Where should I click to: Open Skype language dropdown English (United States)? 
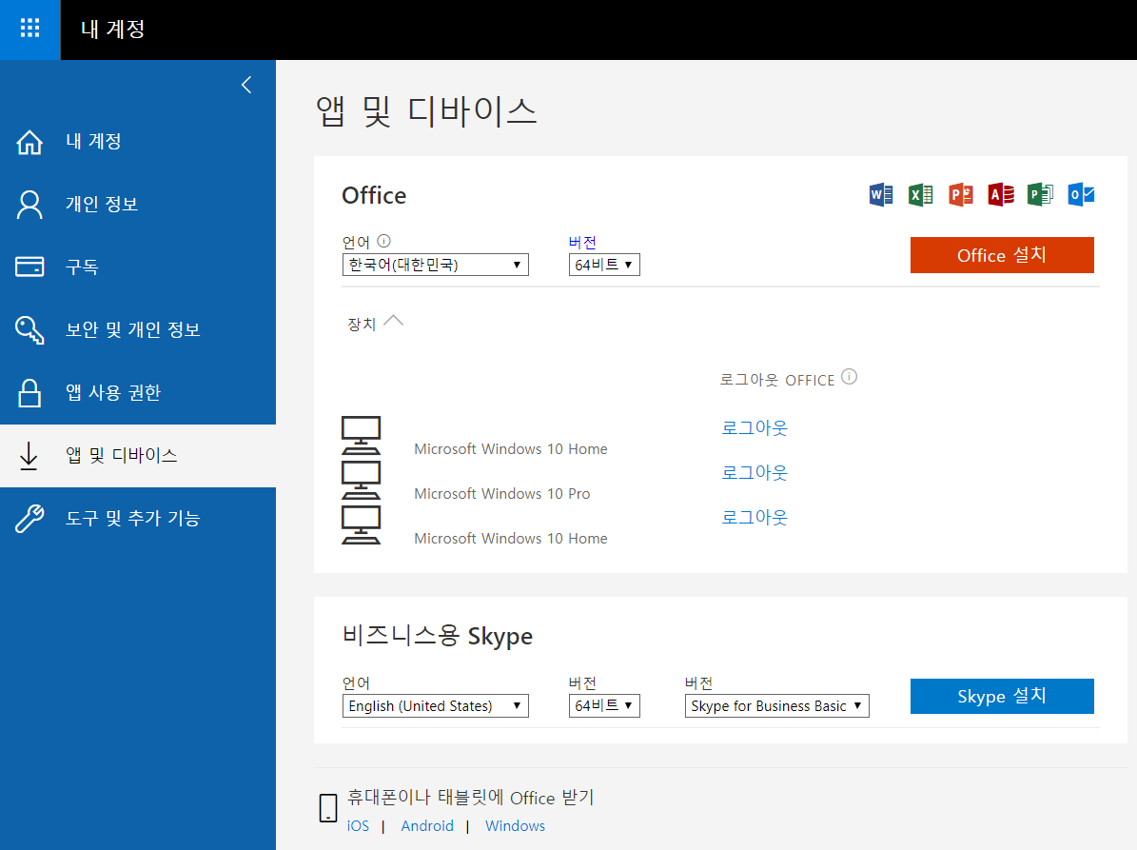pyautogui.click(x=435, y=705)
